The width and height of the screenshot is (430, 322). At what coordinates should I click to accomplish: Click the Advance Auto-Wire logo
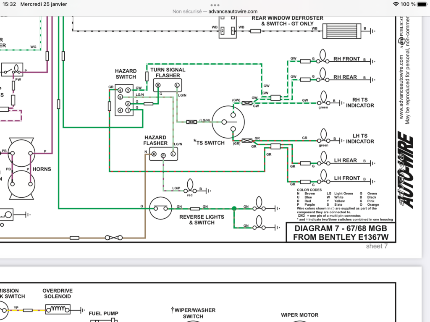coord(406,170)
